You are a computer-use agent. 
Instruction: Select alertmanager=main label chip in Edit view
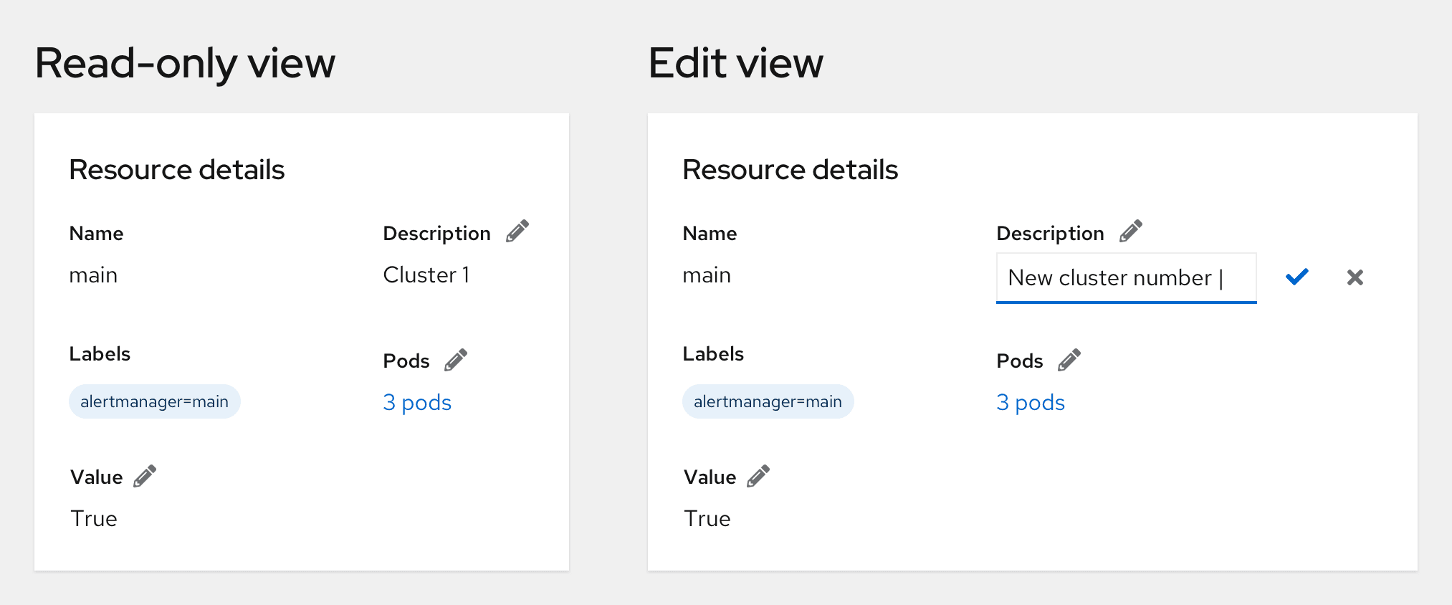(768, 401)
